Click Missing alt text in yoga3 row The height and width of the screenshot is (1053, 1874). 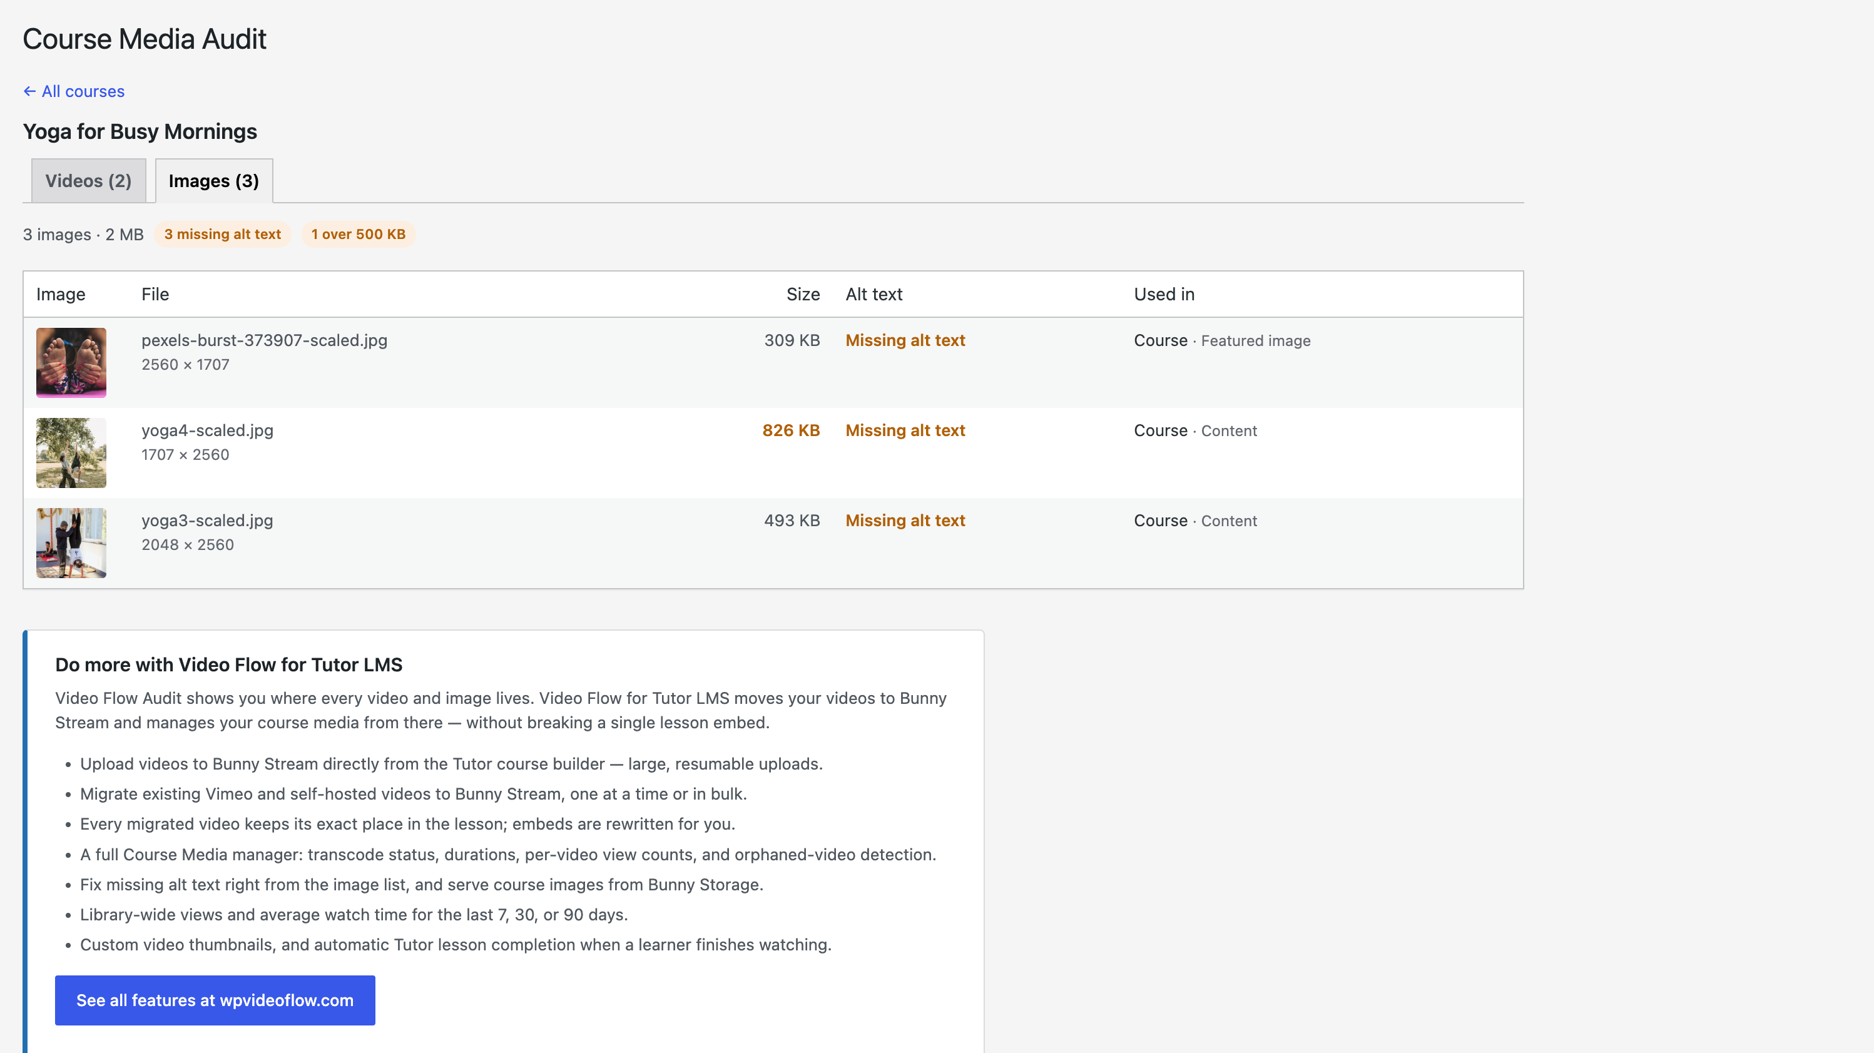tap(905, 521)
